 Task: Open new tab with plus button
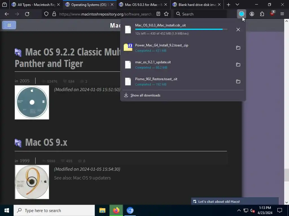tap(228, 5)
